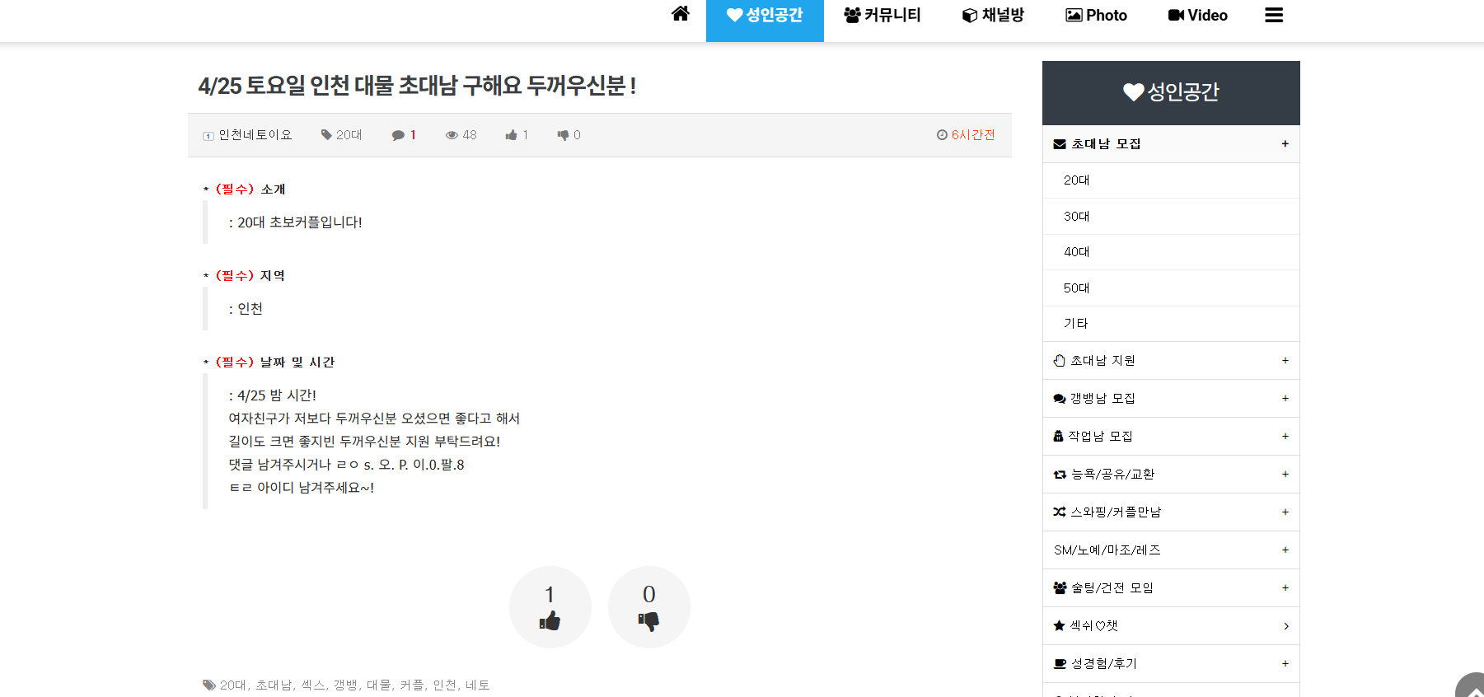Click the view count eye icon
The height and width of the screenshot is (697, 1484).
(452, 135)
